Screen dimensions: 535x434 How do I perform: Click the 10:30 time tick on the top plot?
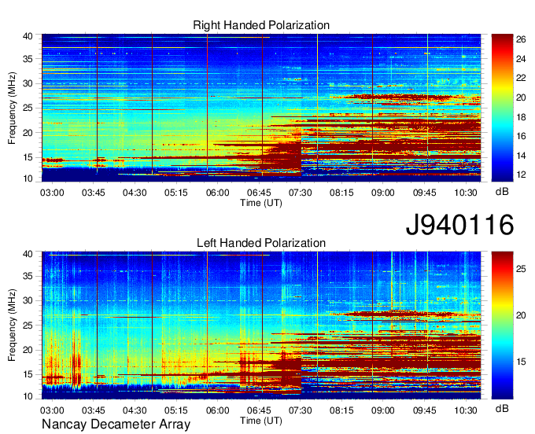click(x=466, y=193)
